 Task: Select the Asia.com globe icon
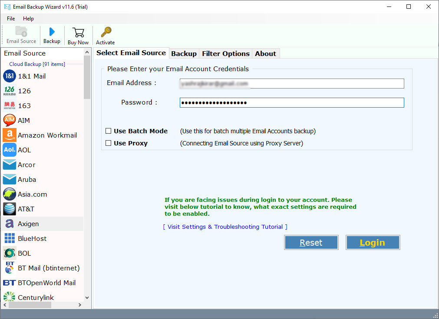pos(10,194)
